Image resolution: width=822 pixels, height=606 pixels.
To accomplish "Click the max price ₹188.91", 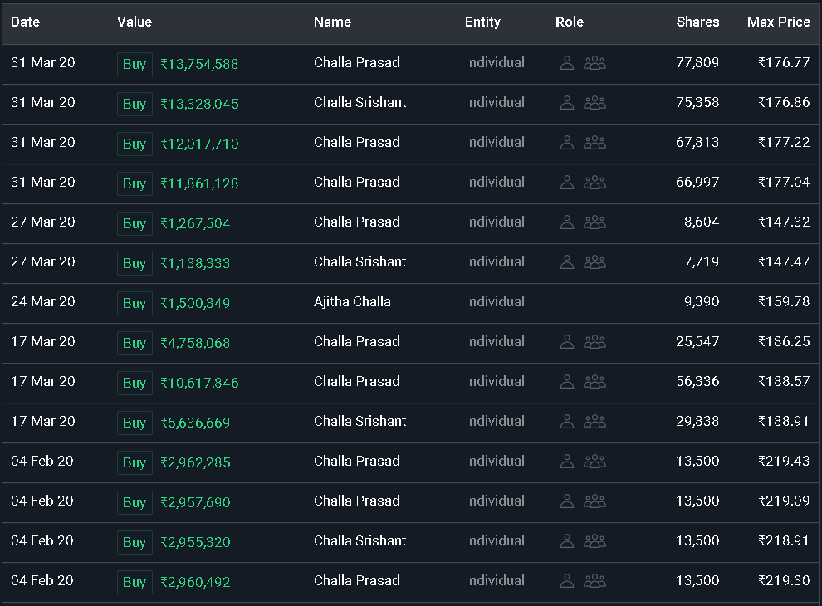I will [x=785, y=422].
